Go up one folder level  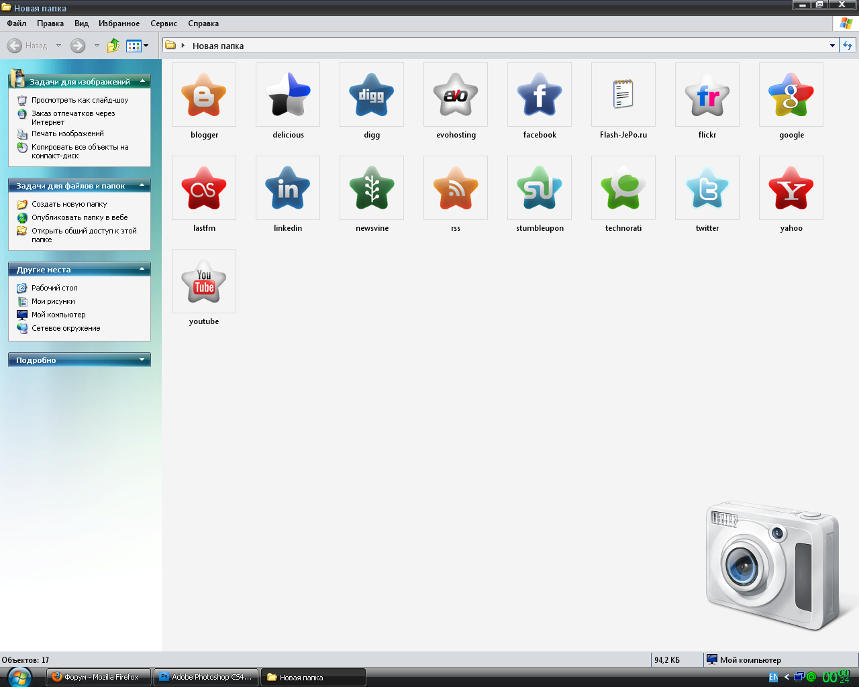coord(113,46)
